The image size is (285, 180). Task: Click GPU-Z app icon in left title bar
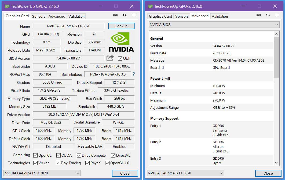point(7,6)
